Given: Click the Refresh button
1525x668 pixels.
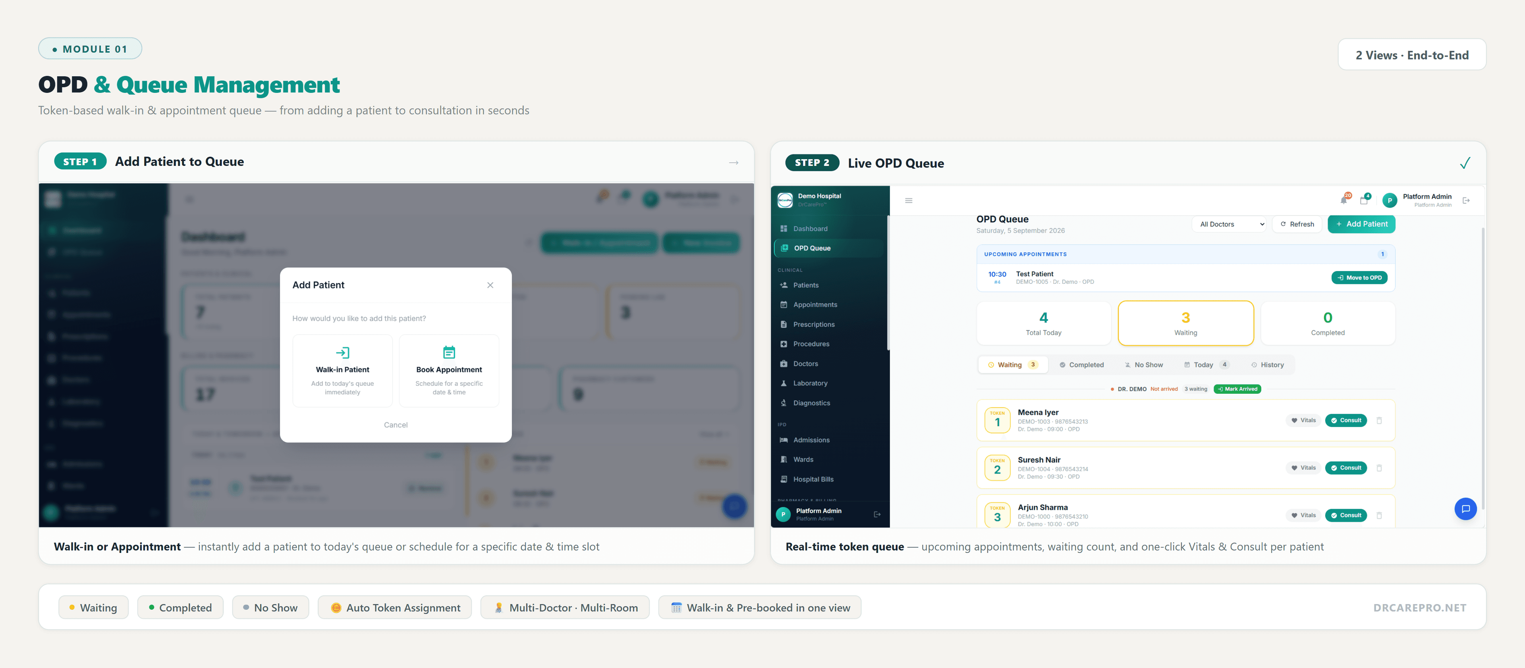Looking at the screenshot, I should [x=1297, y=223].
